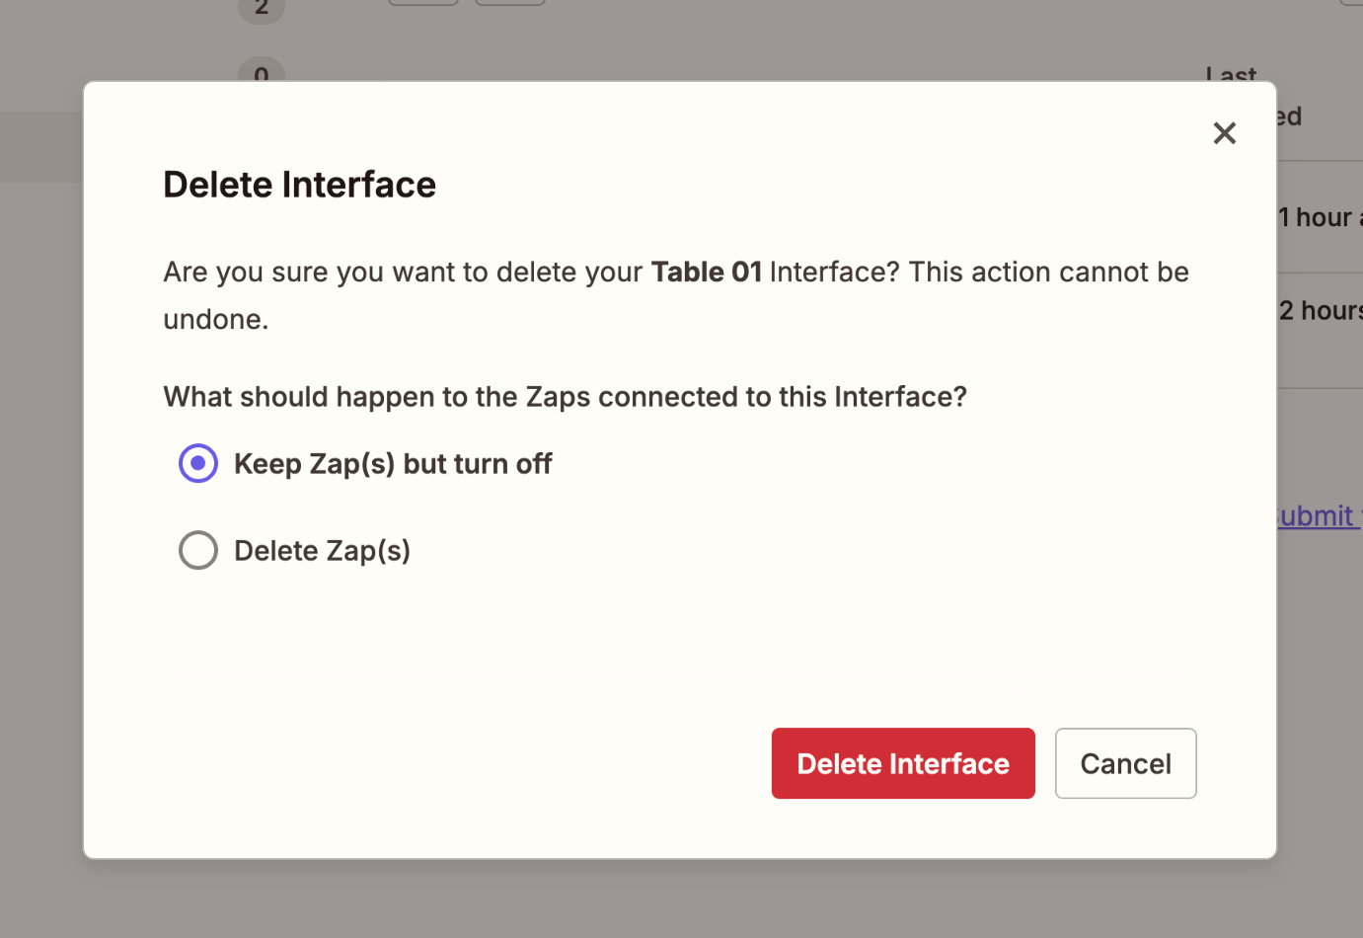Click the 'Keep Zap(s) but turn off' label text
The height and width of the screenshot is (938, 1363).
click(x=392, y=464)
